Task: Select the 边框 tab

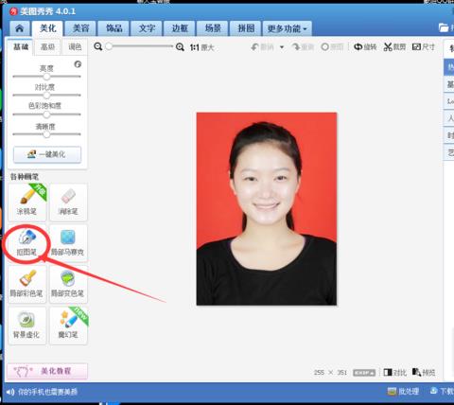Action: point(180,28)
